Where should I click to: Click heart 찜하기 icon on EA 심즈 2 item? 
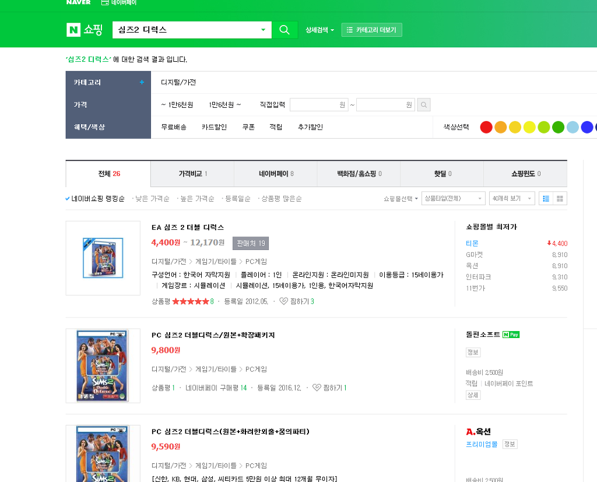point(284,301)
